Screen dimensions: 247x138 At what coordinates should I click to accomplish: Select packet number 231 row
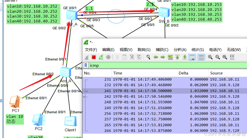tap(165, 79)
